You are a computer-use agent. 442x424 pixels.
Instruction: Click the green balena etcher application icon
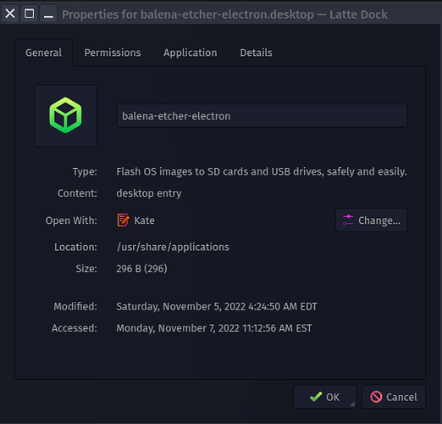click(66, 115)
